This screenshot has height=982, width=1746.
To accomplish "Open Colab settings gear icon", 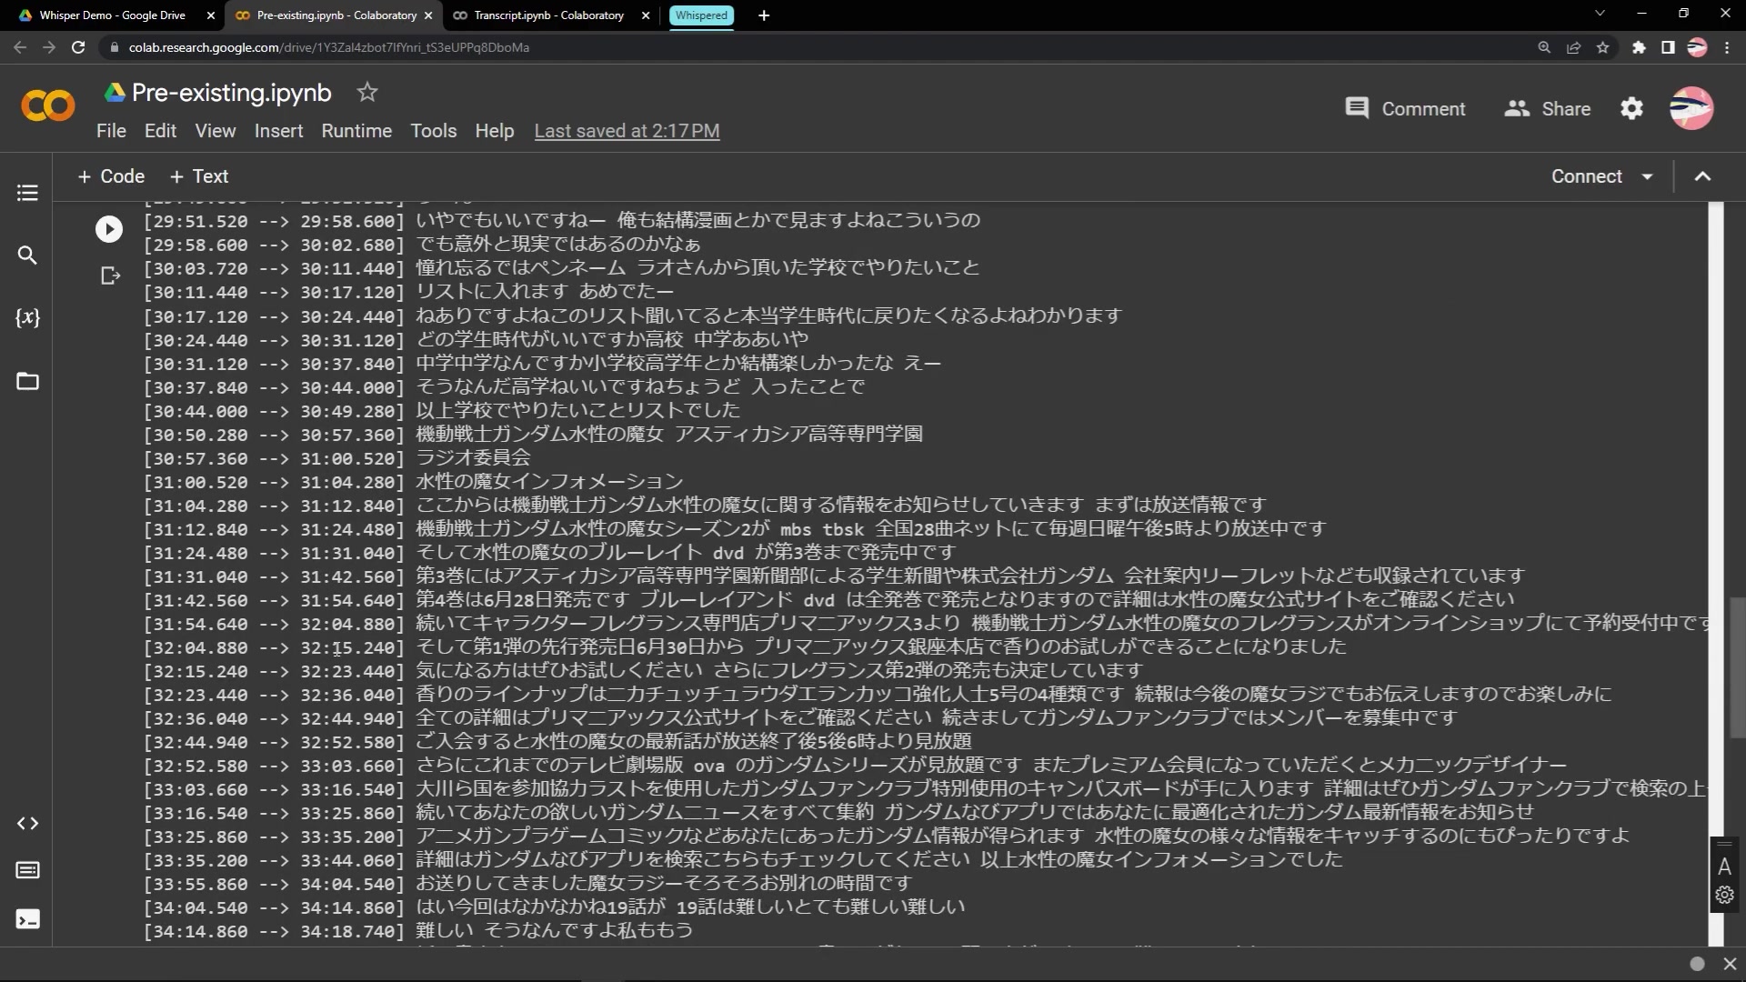I will 1632,108.
